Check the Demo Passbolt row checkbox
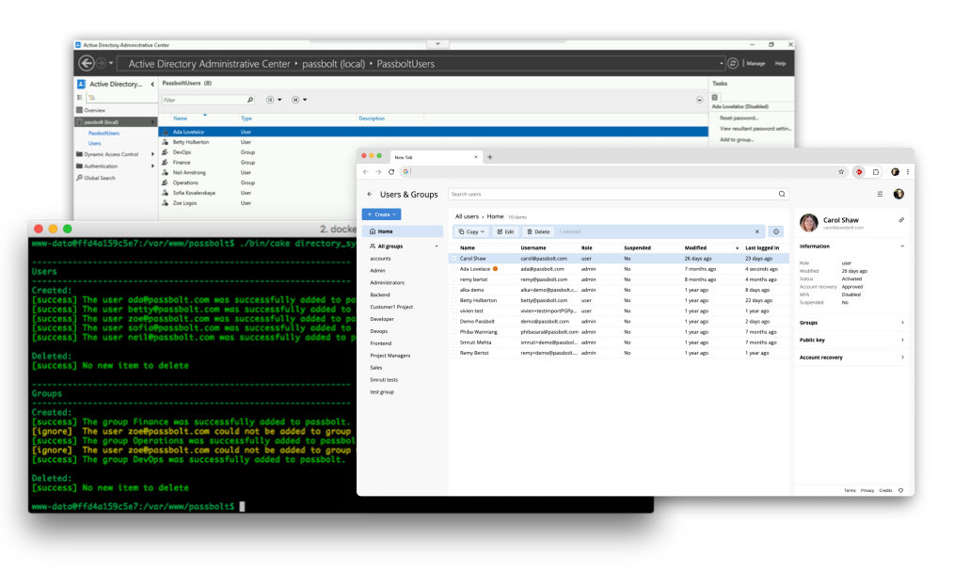 pos(453,321)
